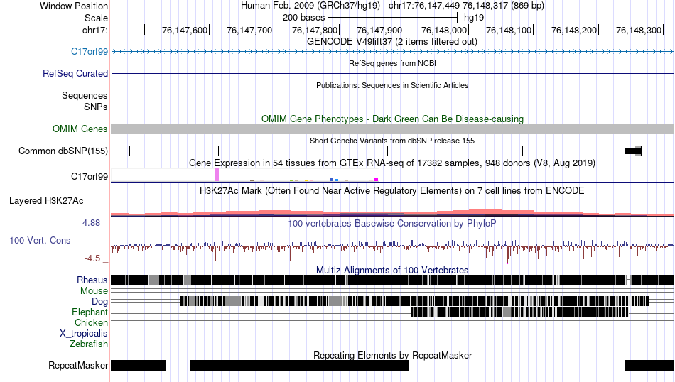675x382 pixels.
Task: Click the Rhesus species label
Action: pos(92,280)
